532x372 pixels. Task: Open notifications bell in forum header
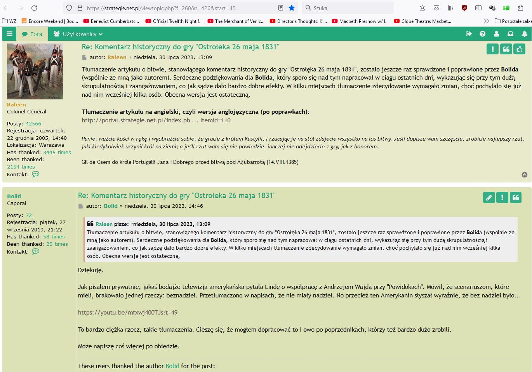coord(524,34)
